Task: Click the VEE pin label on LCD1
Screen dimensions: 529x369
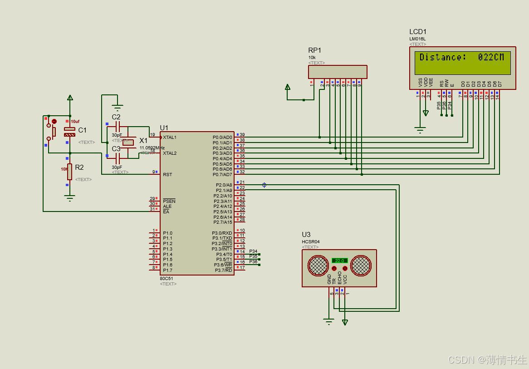Action: 431,82
